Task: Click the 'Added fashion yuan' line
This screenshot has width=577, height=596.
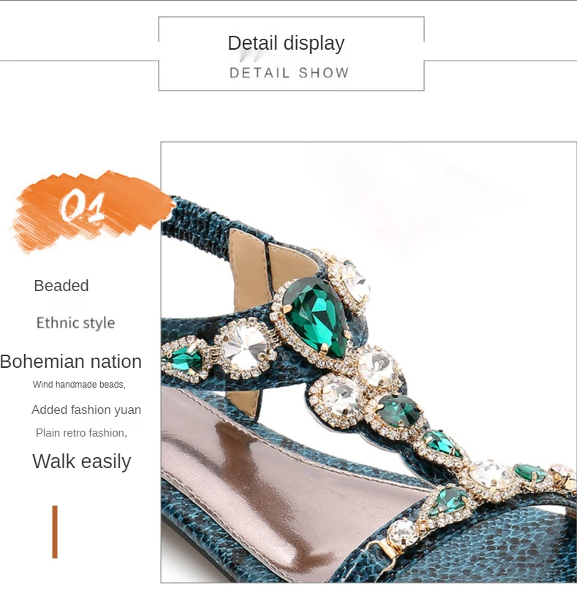Action: click(x=86, y=410)
